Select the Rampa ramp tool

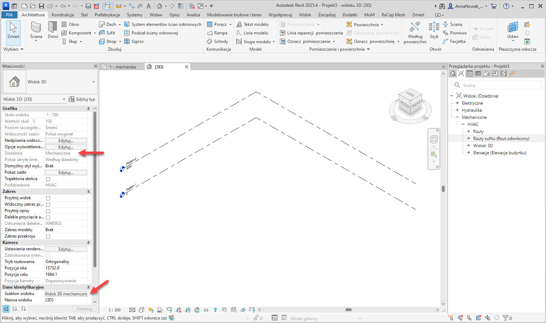(217, 33)
